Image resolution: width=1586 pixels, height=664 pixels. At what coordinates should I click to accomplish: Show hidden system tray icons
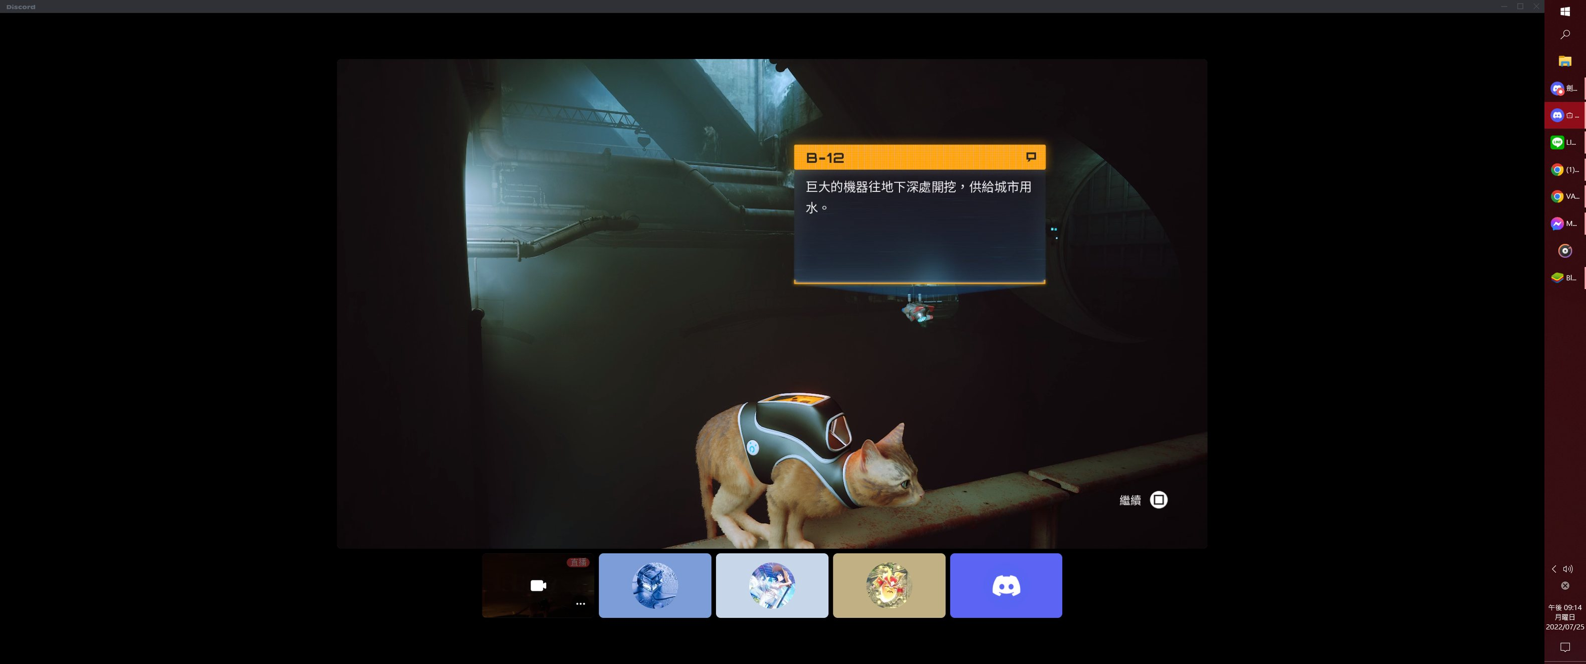click(1554, 569)
